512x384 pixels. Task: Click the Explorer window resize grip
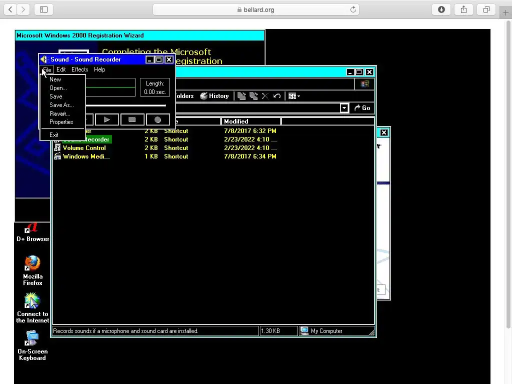(x=371, y=332)
